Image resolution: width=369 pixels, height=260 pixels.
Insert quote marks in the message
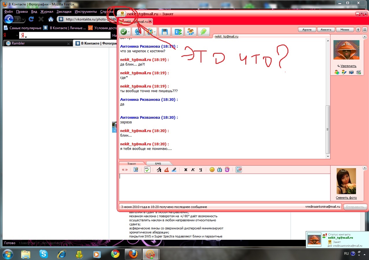click(125, 170)
